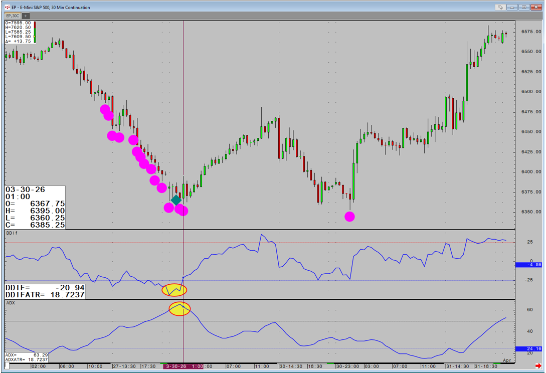Minimize the EP chart window

[x=512, y=7]
